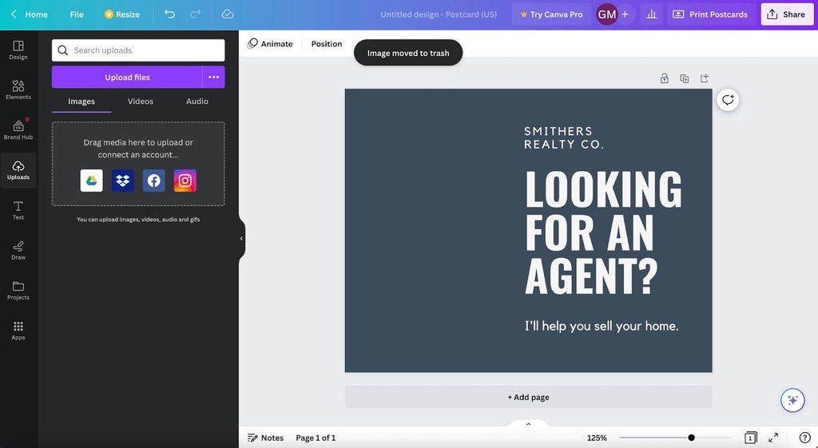Add collaborator with plus icon
This screenshot has height=448, width=818.
(625, 14)
